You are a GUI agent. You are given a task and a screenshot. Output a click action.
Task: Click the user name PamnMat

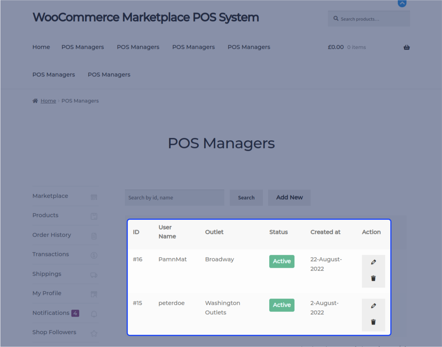tap(173, 259)
